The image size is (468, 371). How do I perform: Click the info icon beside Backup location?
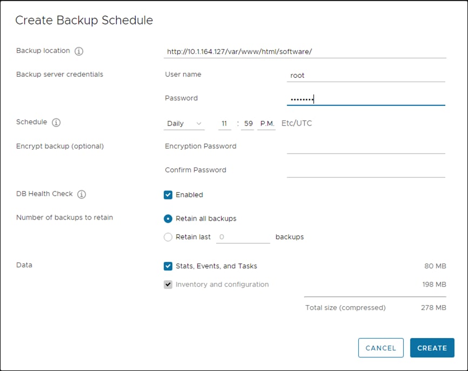click(78, 51)
